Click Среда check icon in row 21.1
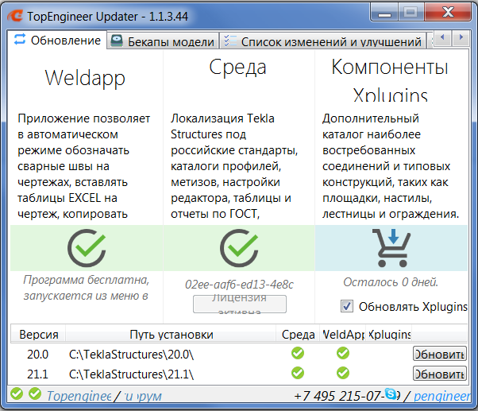This screenshot has width=478, height=411. 298,373
